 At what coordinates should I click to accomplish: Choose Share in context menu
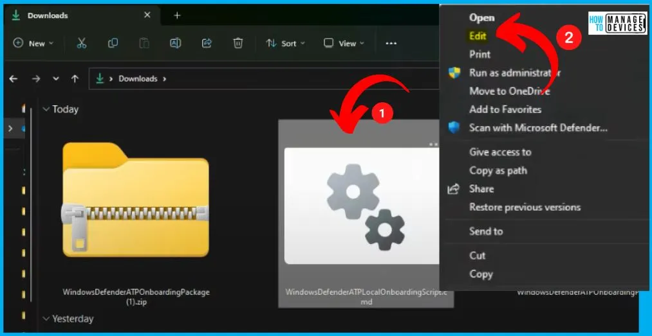[481, 189]
